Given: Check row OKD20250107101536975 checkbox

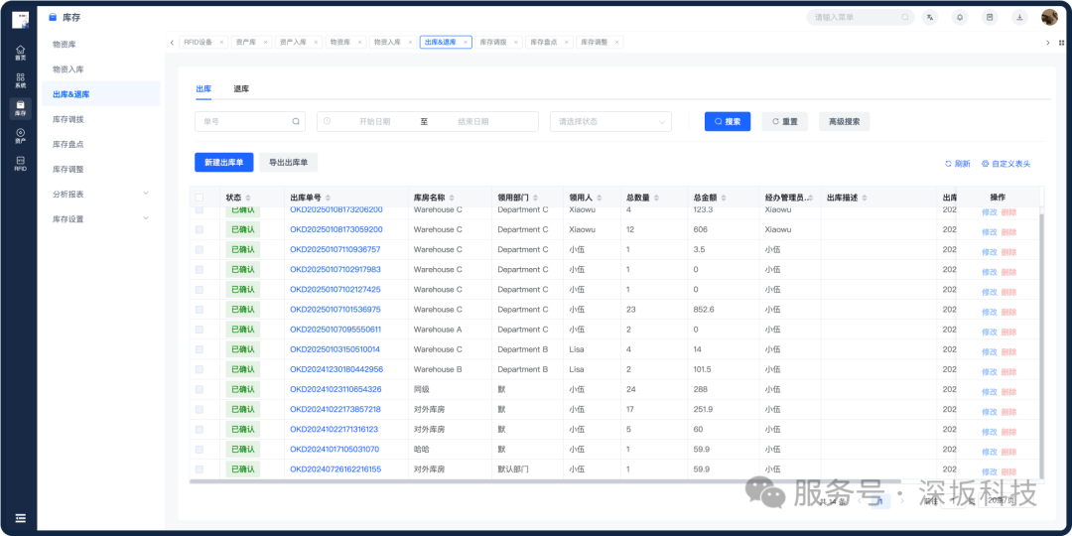Looking at the screenshot, I should tap(199, 310).
